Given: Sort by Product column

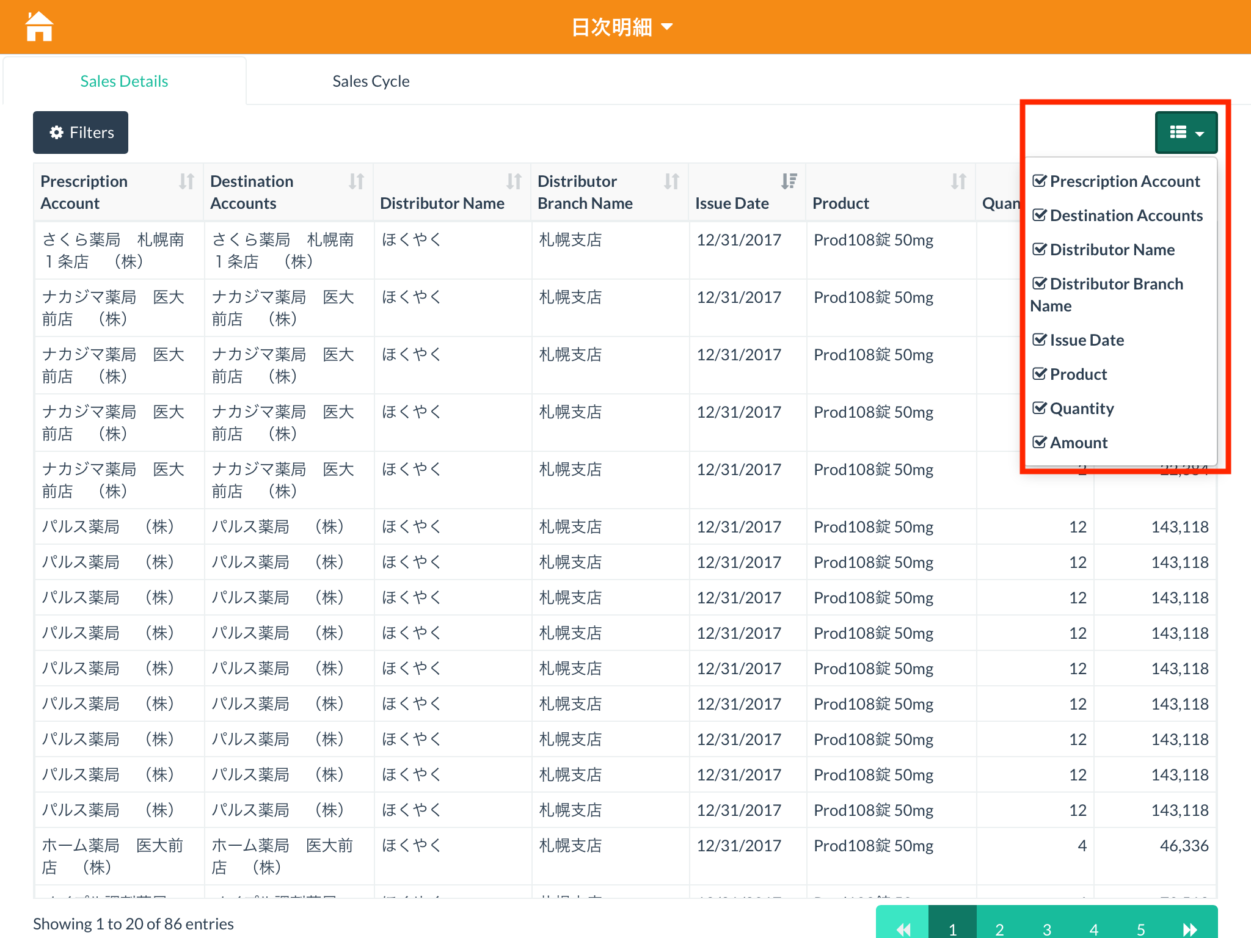Looking at the screenshot, I should [x=958, y=181].
